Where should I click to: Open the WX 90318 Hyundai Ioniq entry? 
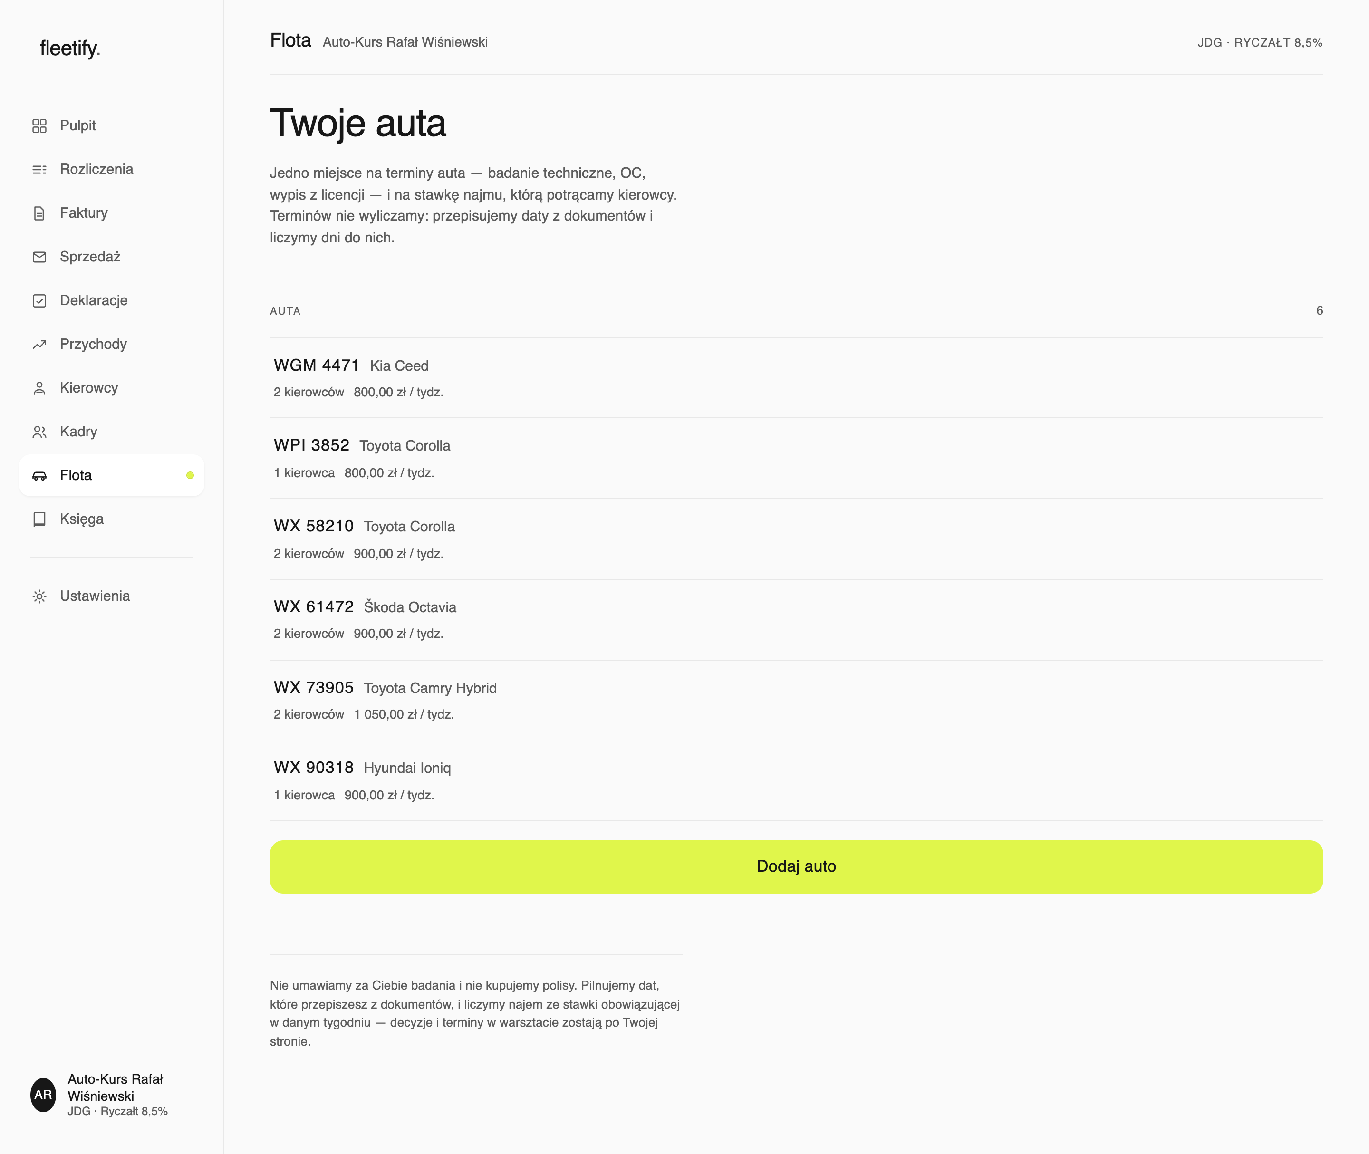[x=796, y=781]
